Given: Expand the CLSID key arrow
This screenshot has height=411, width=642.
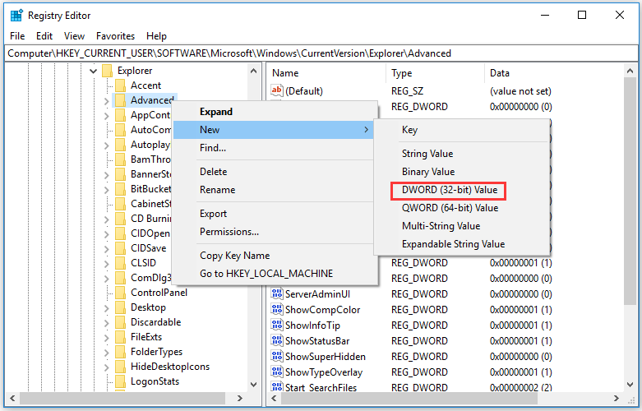Looking at the screenshot, I should 107,263.
